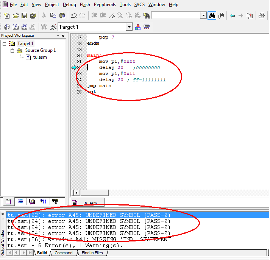270x260 pixels.
Task: Click the Find binoculars icon
Action: pos(212,16)
